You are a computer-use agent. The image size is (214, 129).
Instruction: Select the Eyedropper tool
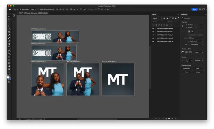click(9, 35)
